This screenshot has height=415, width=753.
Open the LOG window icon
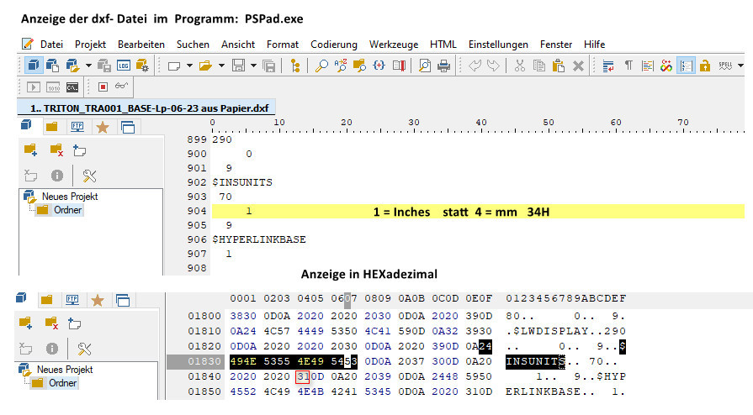pos(124,66)
